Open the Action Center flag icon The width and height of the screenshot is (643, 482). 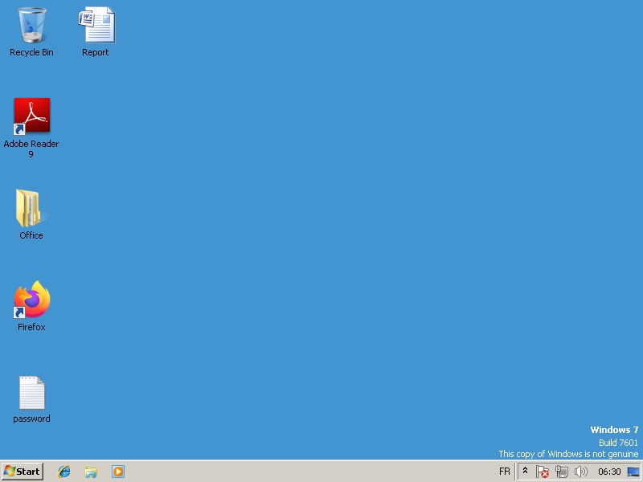pos(542,472)
